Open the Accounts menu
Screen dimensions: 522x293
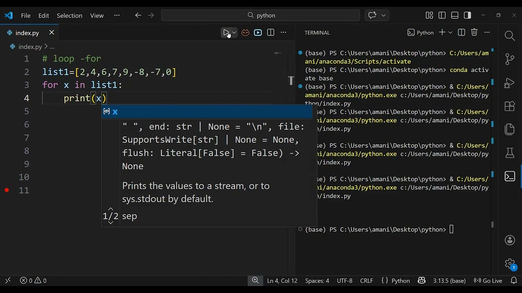(510, 240)
